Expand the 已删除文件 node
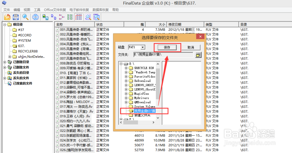 coord(5,67)
